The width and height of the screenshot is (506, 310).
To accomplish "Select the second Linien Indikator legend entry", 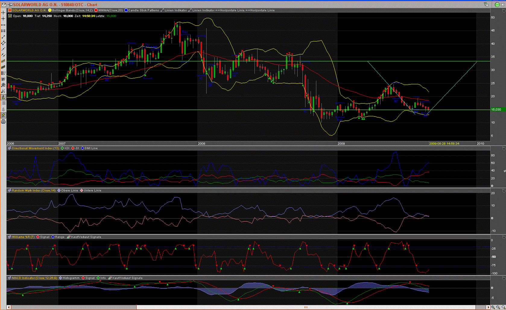I will coord(201,10).
